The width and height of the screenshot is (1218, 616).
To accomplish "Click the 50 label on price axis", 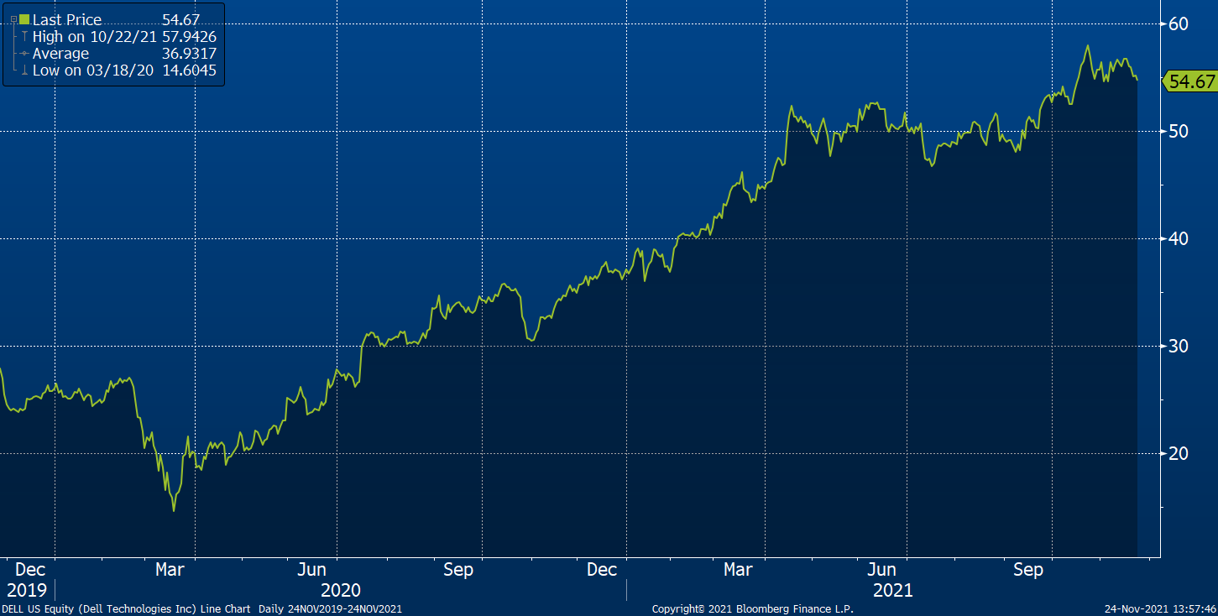I will [1179, 131].
